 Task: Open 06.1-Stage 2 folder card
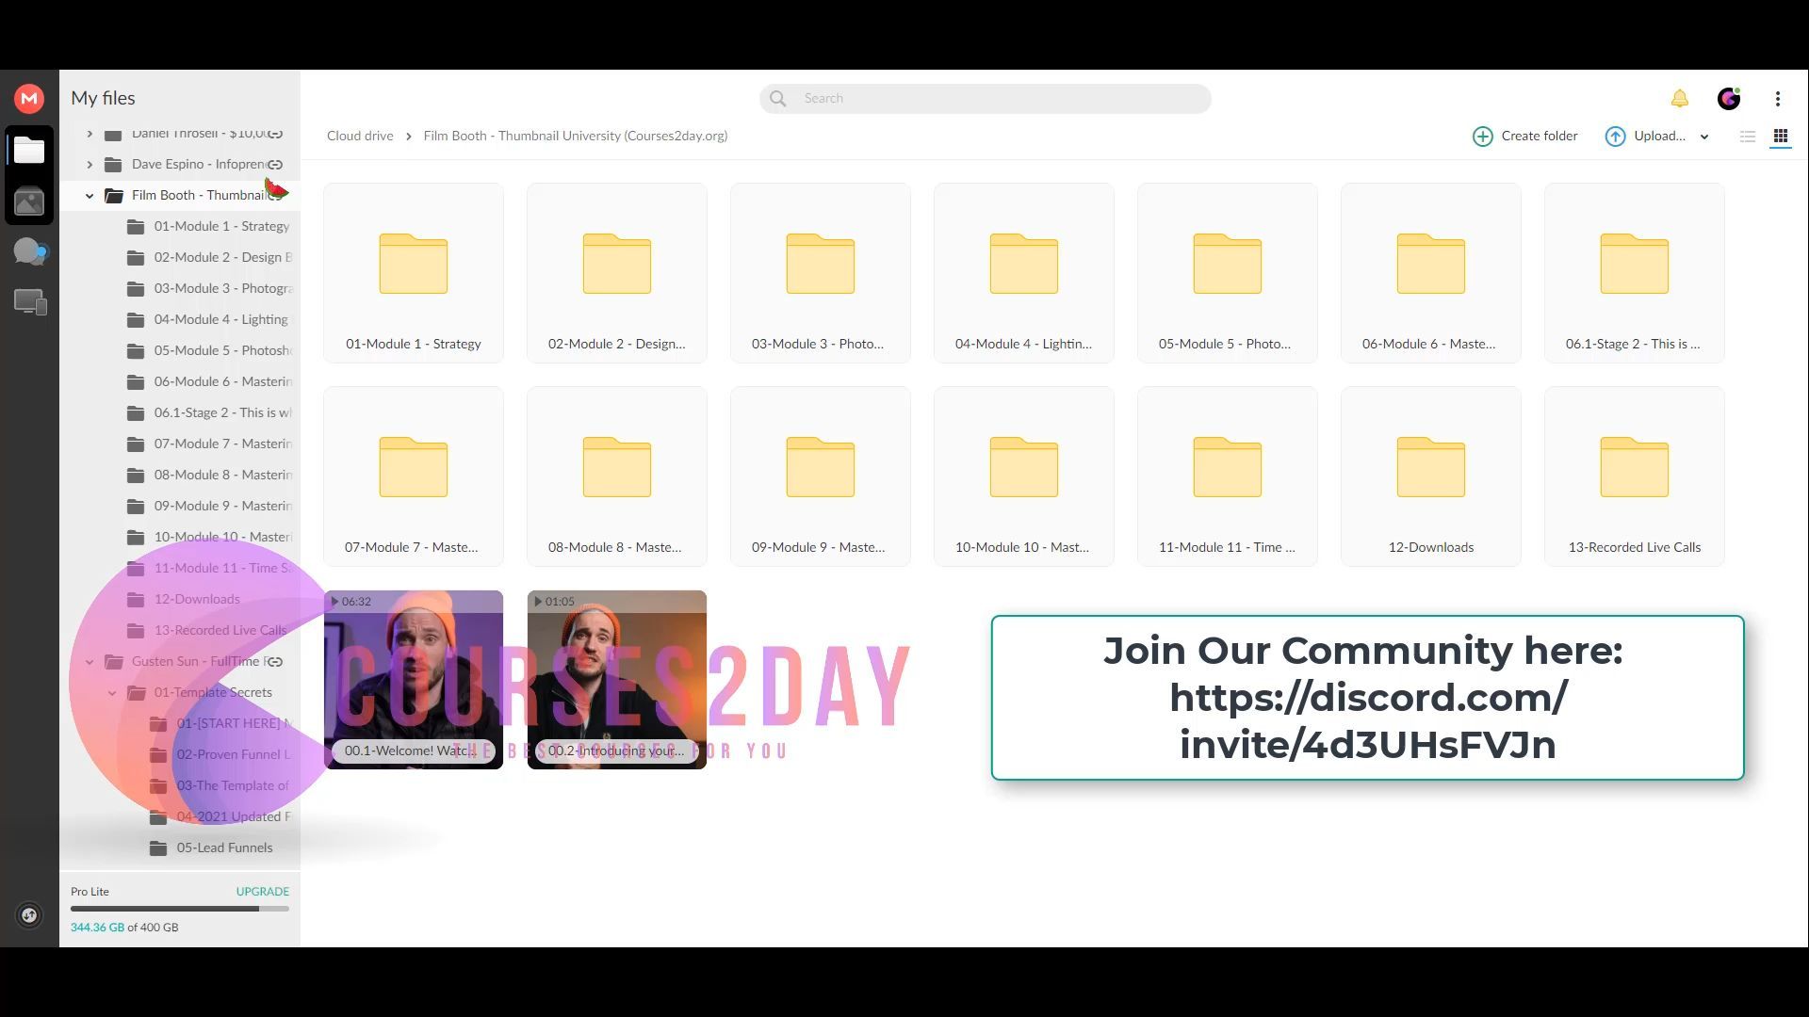pos(1635,273)
